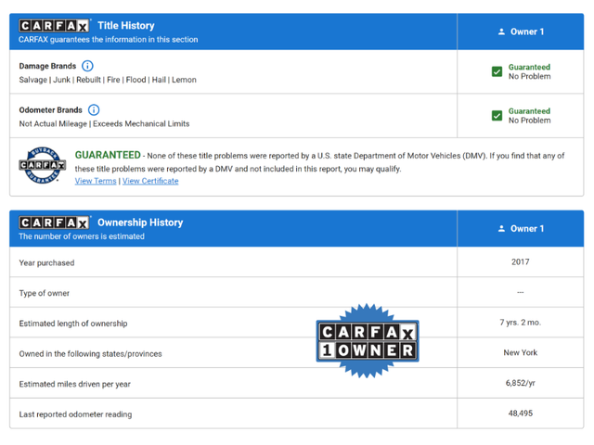Click 'The number of owners is estimated' subtitle
Viewport: 594px width, 445px height.
click(82, 236)
